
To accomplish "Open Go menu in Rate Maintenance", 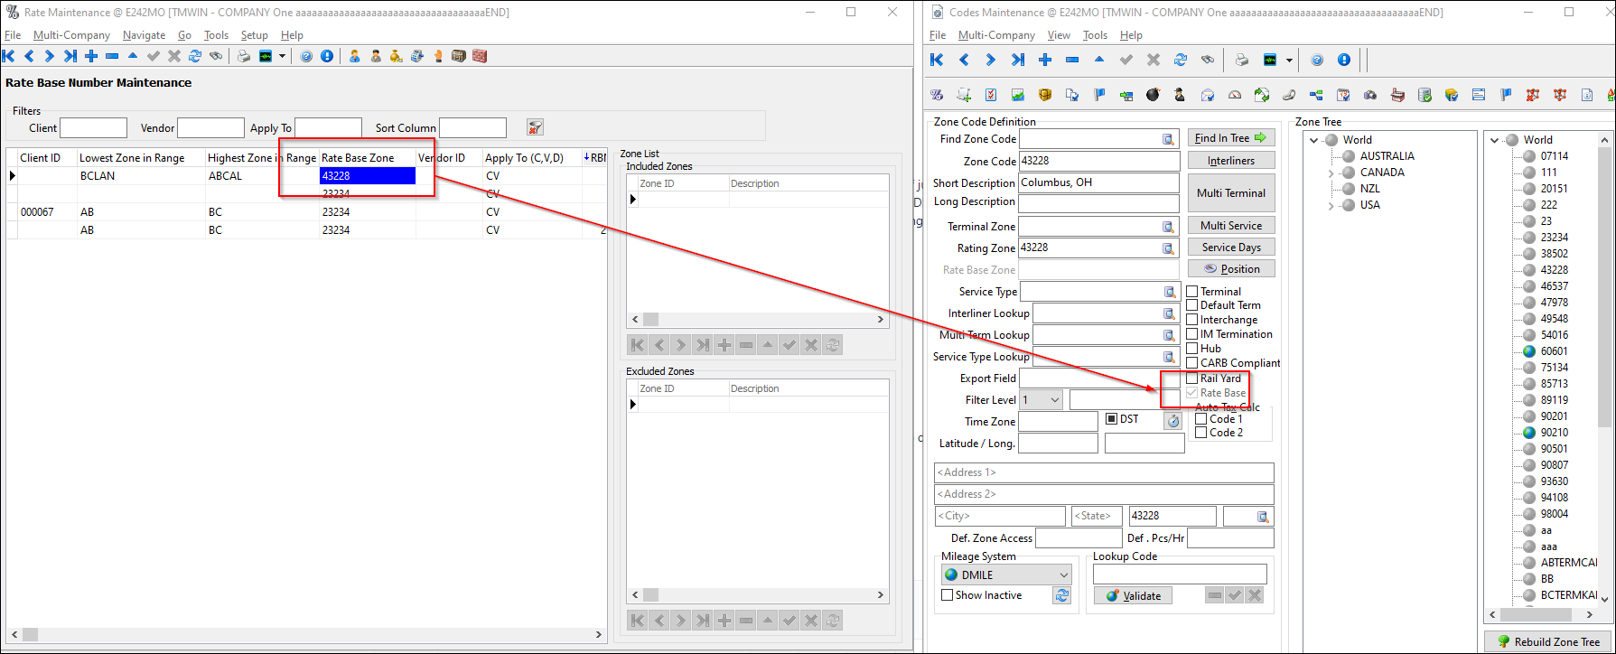I will pos(184,35).
